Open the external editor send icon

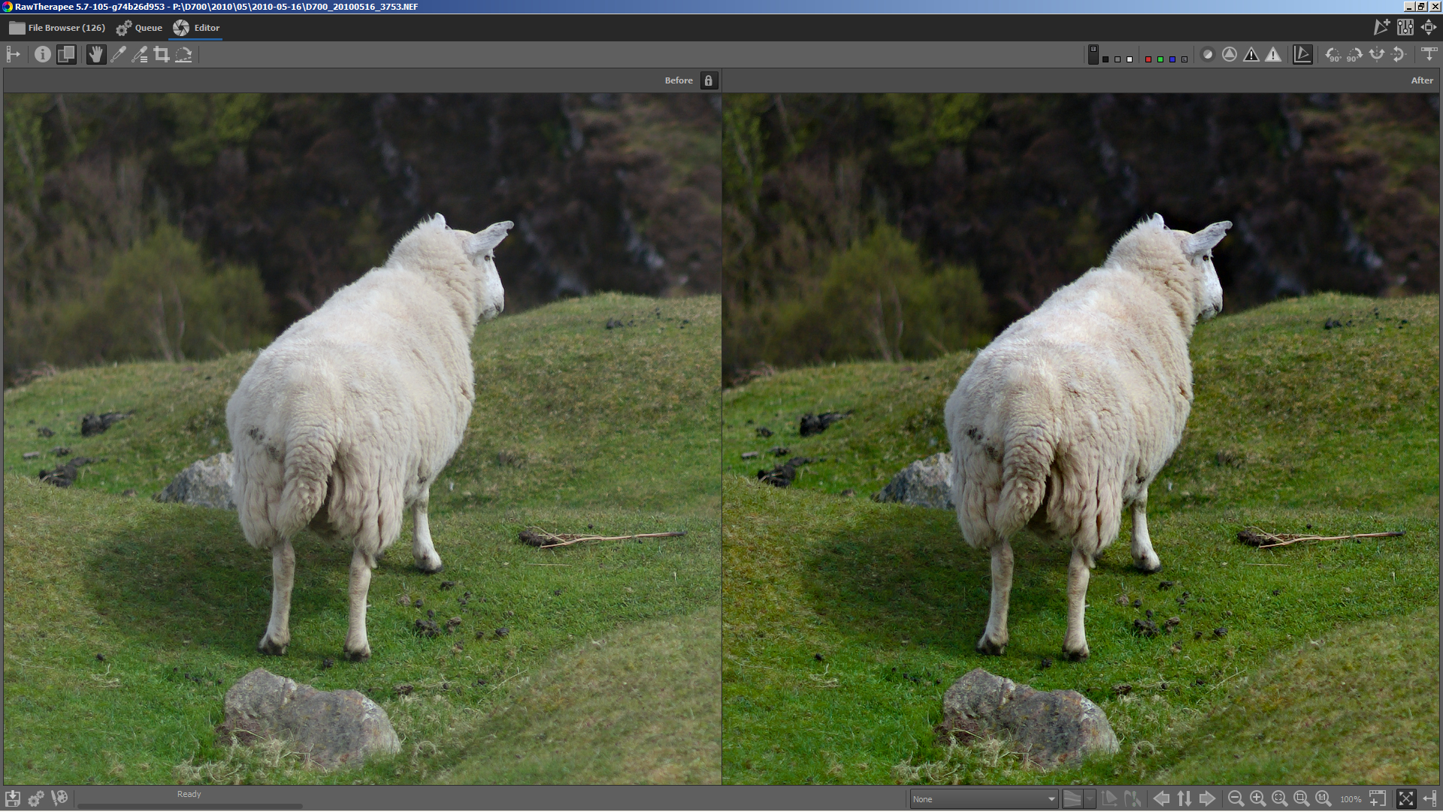1382,28
